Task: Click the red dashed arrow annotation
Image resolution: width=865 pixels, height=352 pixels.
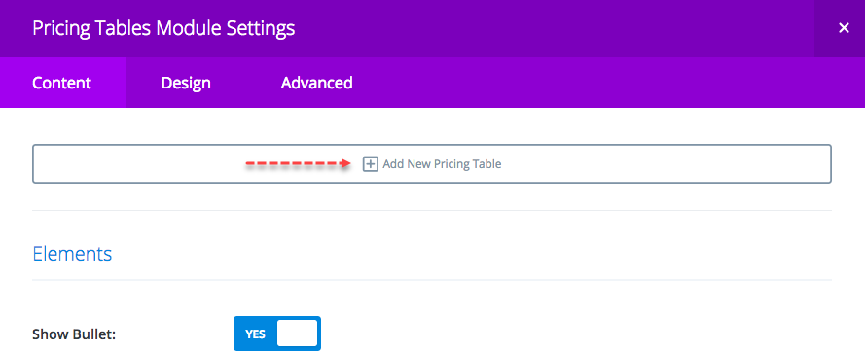Action: (x=299, y=164)
